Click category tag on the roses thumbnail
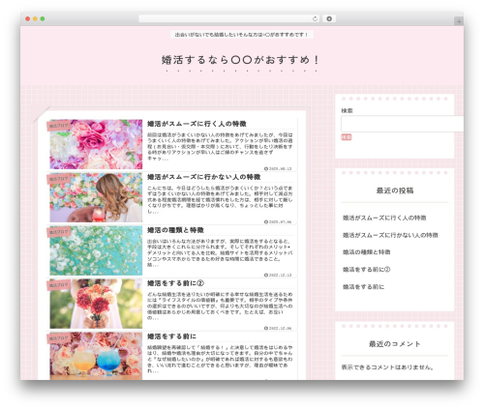The height and width of the screenshot is (409, 484). coord(59,126)
